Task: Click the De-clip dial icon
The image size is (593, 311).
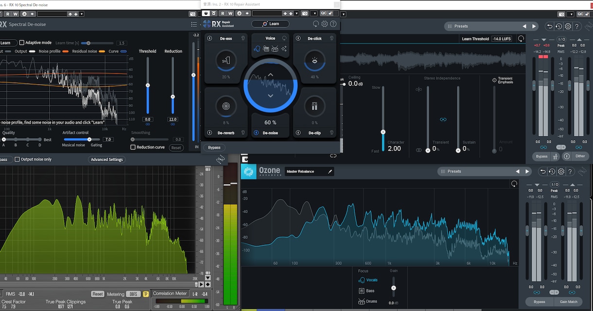Action: [x=314, y=106]
